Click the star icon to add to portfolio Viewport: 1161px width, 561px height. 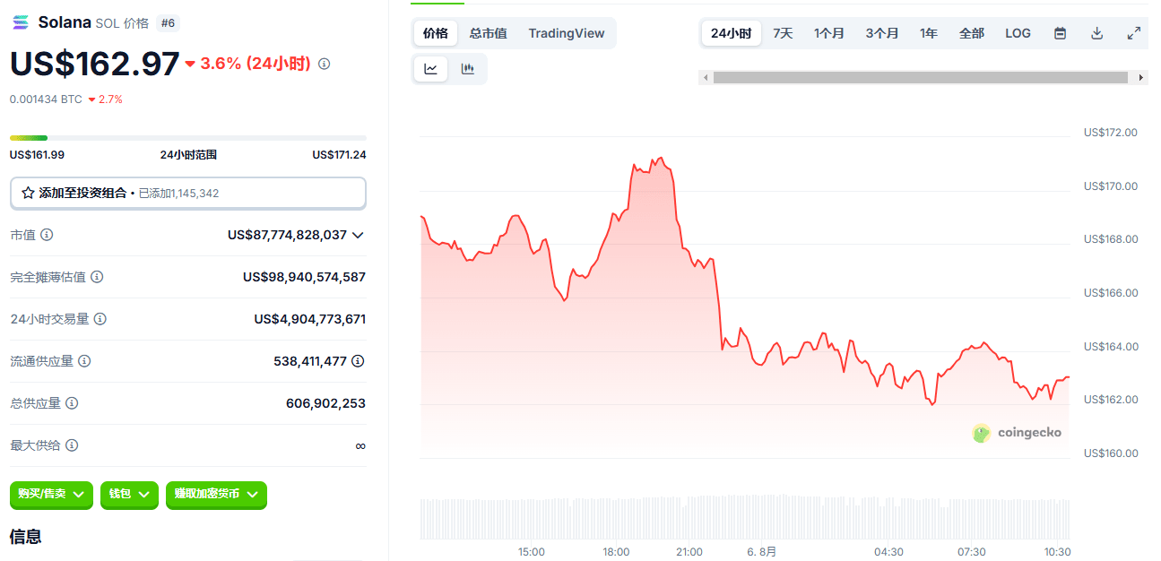(28, 193)
